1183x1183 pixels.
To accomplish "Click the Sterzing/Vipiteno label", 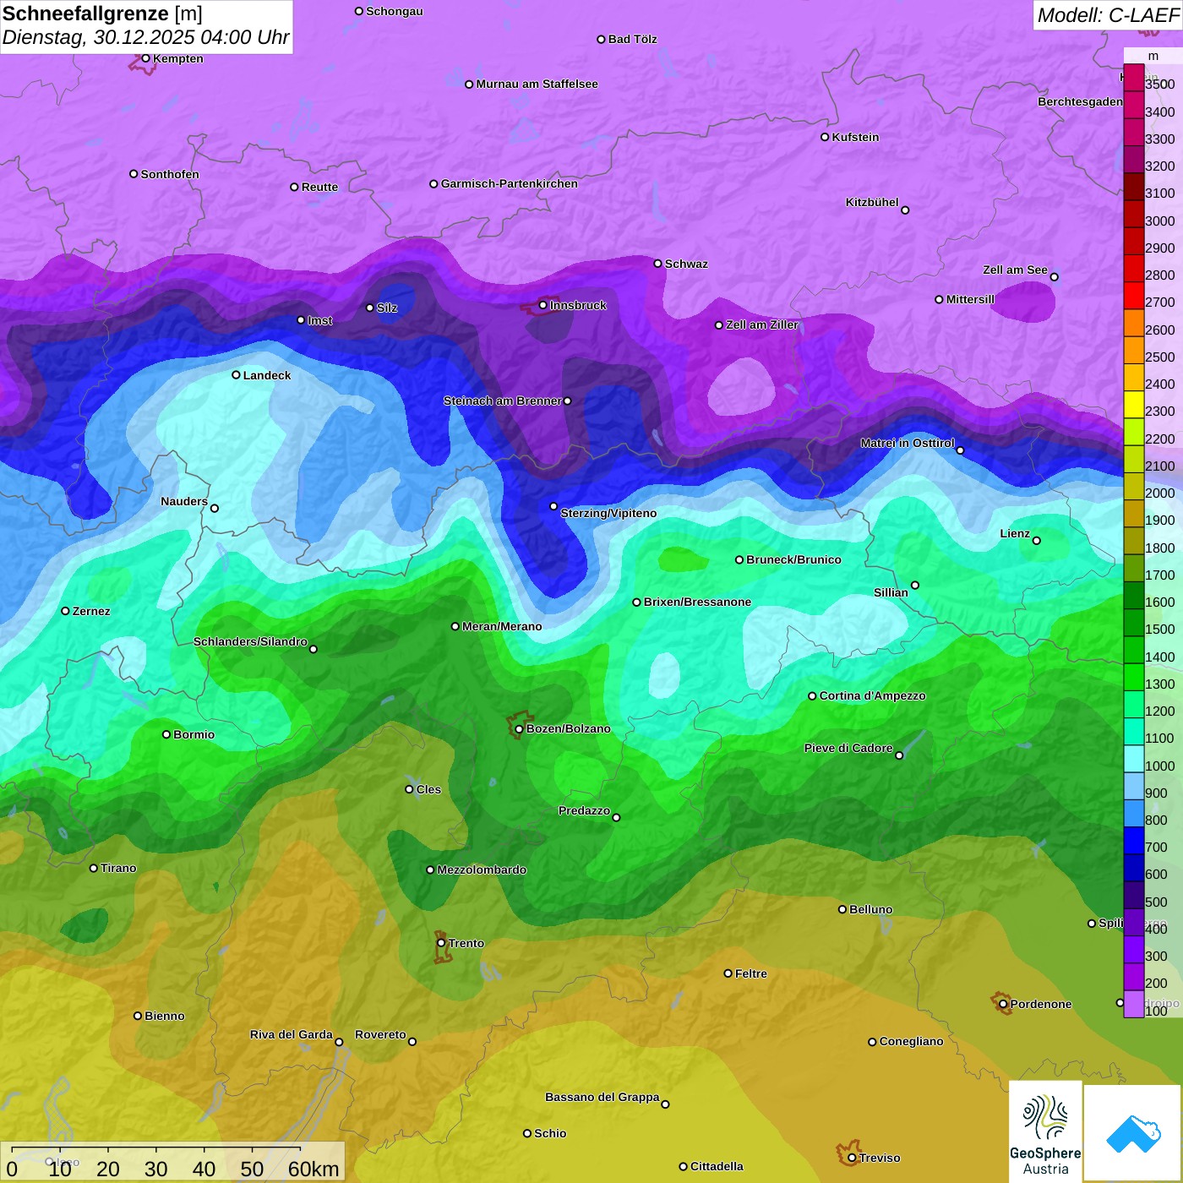I will [x=608, y=513].
